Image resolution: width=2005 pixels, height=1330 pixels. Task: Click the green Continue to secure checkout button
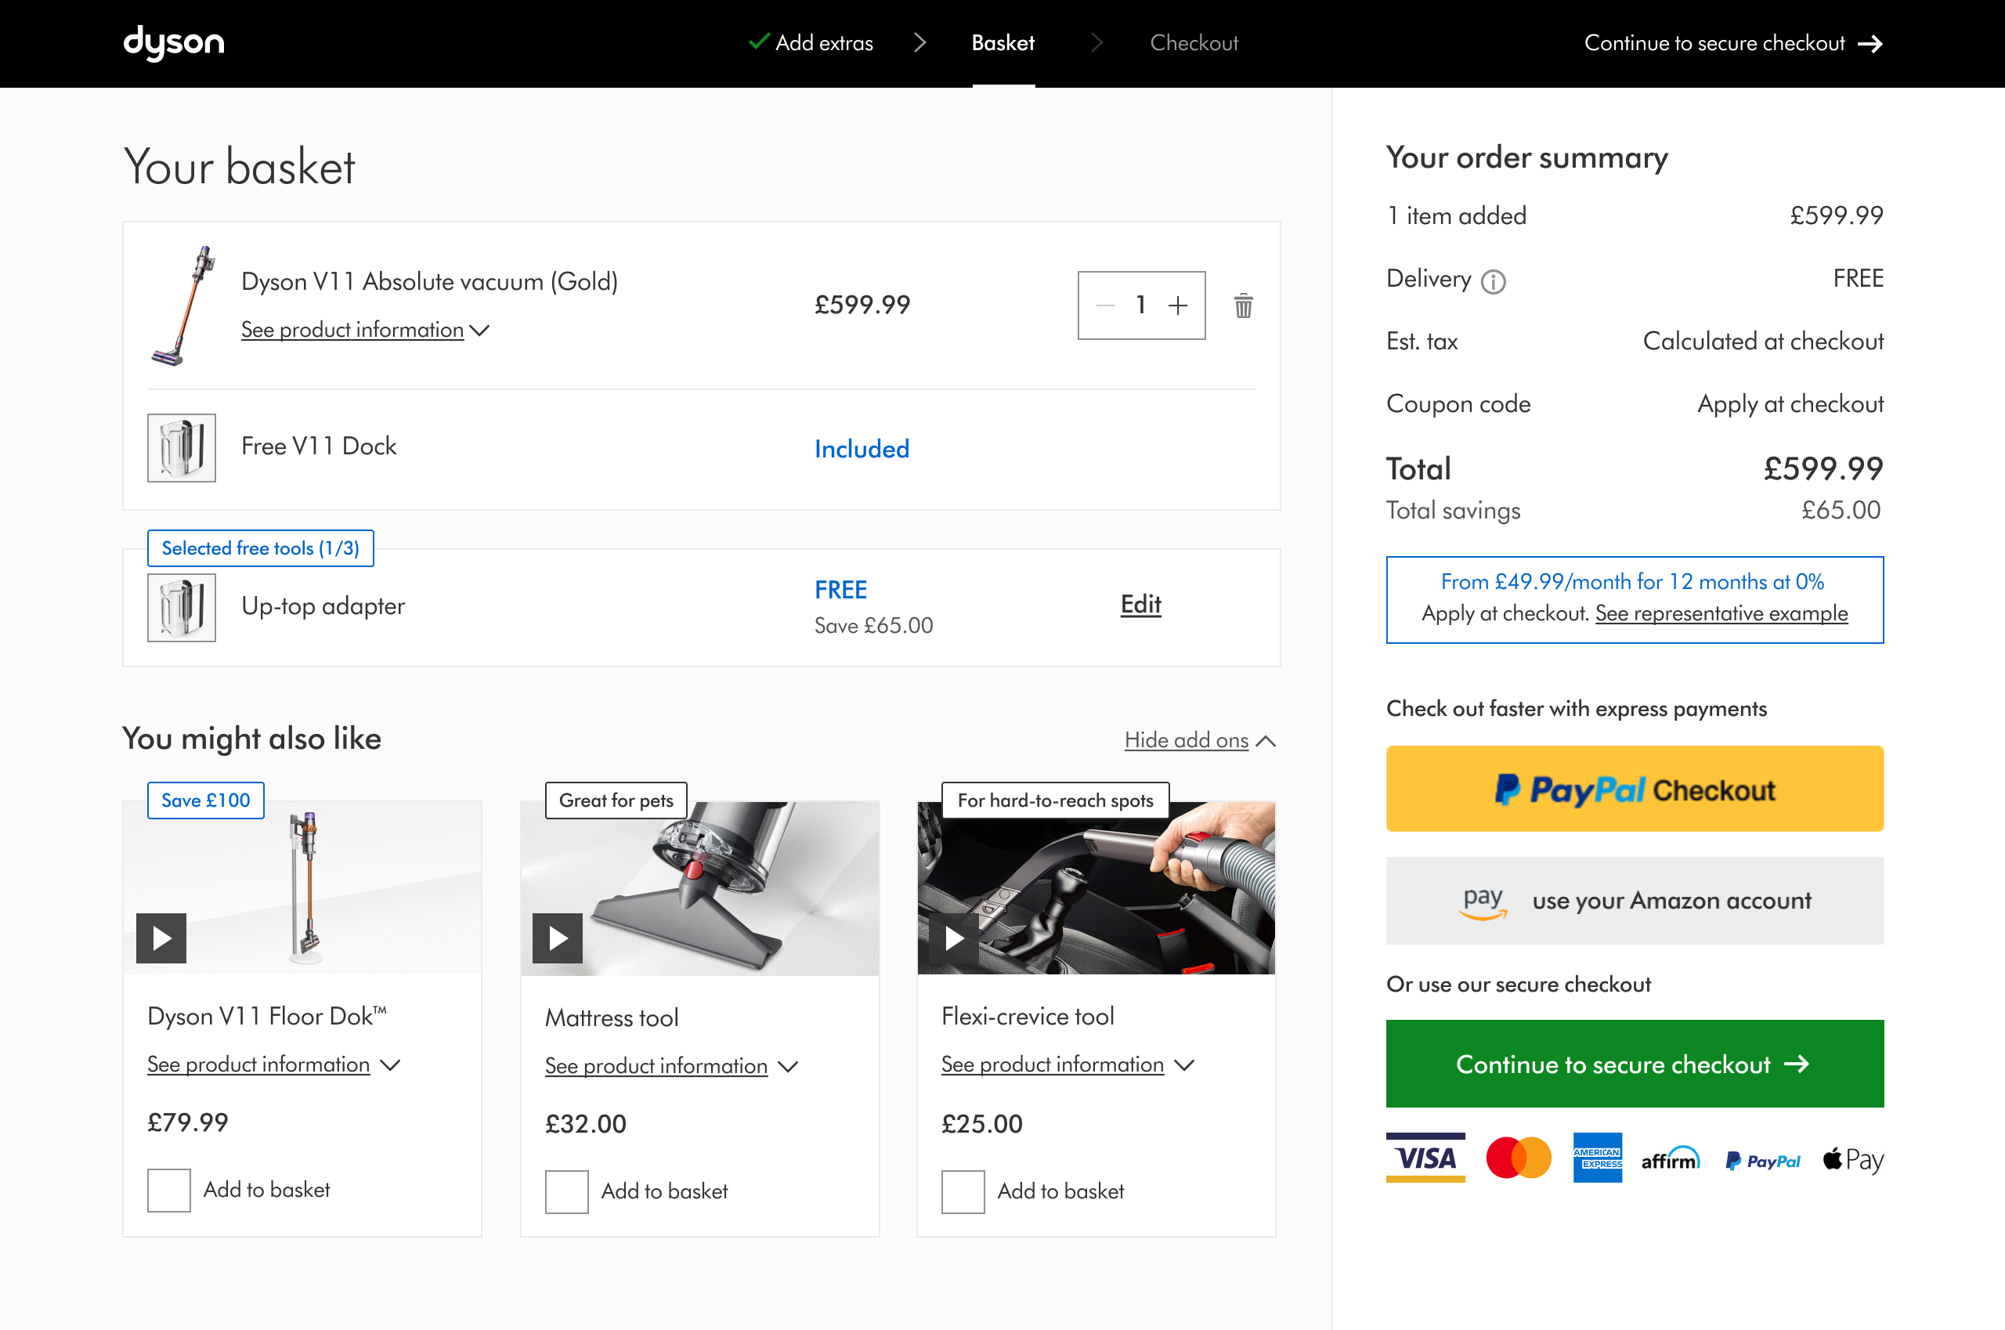click(x=1634, y=1064)
